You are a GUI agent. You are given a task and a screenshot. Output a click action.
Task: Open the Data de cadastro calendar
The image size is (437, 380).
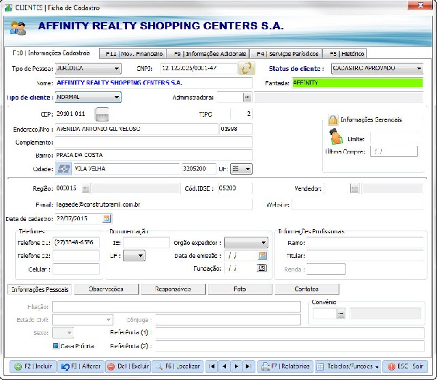pos(107,218)
